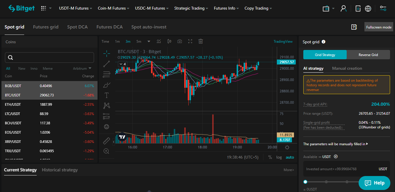This screenshot has width=395, height=192.
Task: Open the Historical strategy tab
Action: click(60, 170)
